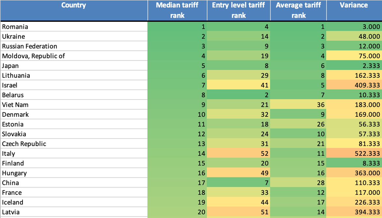The width and height of the screenshot is (382, 218).
Task: Click Iceland's entry level rank 44
Action: point(265,202)
